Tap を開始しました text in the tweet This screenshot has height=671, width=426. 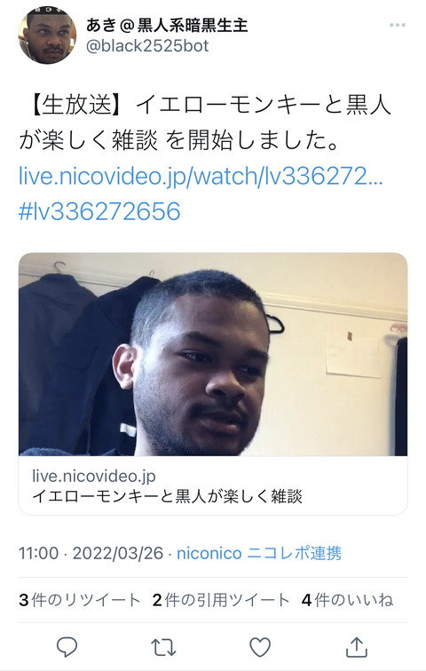252,140
